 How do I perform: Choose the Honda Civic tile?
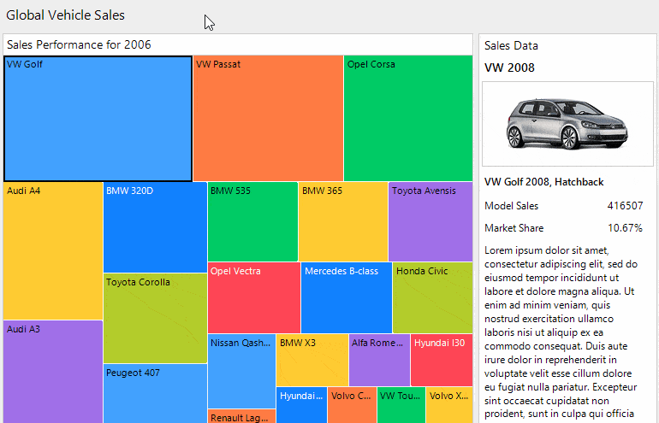[x=432, y=298]
